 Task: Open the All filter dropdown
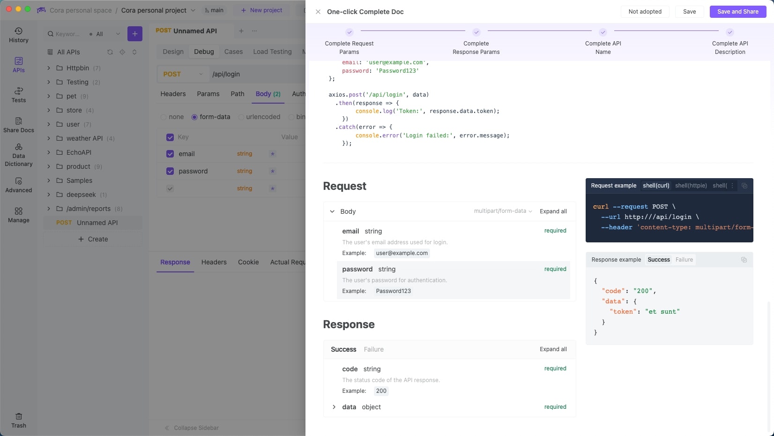point(108,34)
